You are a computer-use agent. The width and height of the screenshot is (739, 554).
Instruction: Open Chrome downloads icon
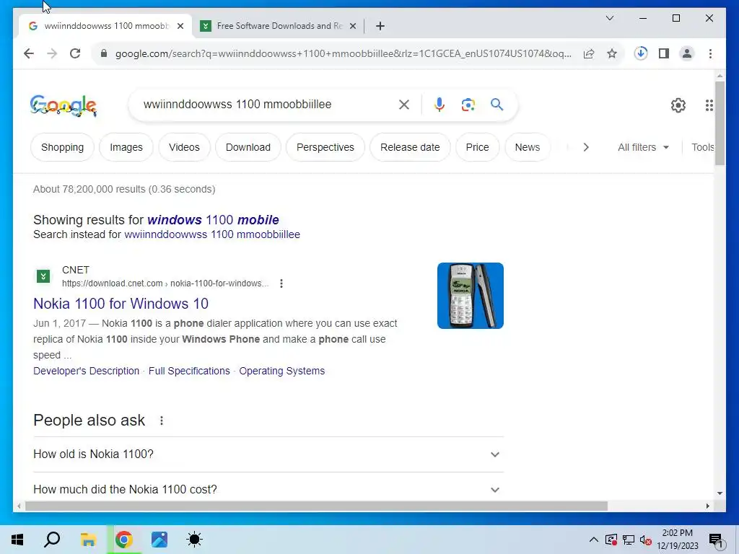641,53
